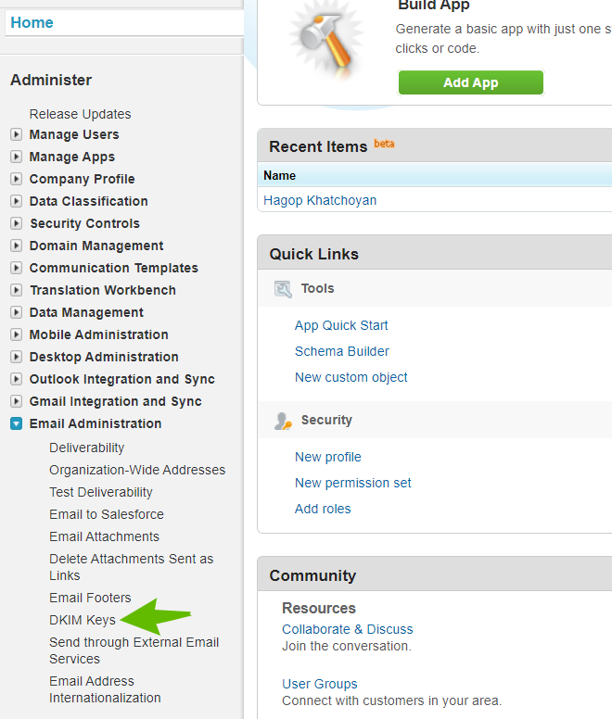
Task: Open the Test Deliverability link
Action: pyautogui.click(x=101, y=492)
